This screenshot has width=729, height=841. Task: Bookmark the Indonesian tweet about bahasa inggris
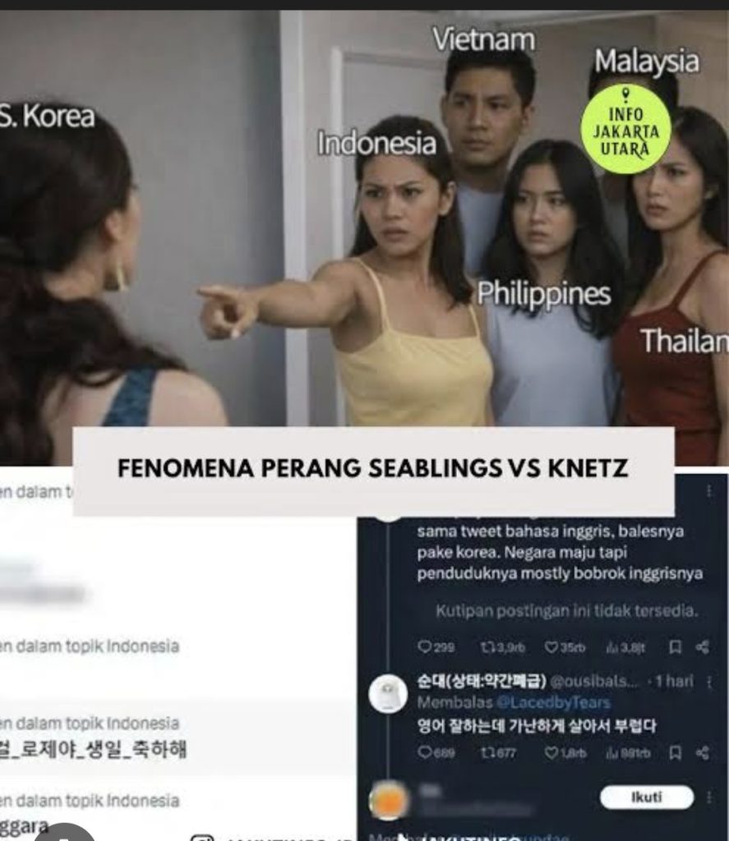pyautogui.click(x=675, y=647)
